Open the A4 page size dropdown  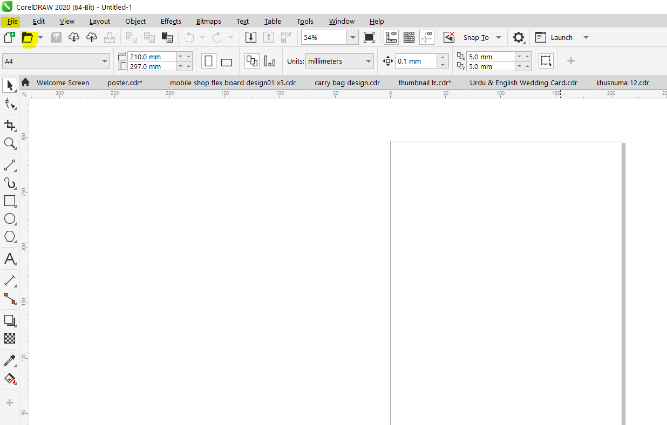pyautogui.click(x=105, y=60)
